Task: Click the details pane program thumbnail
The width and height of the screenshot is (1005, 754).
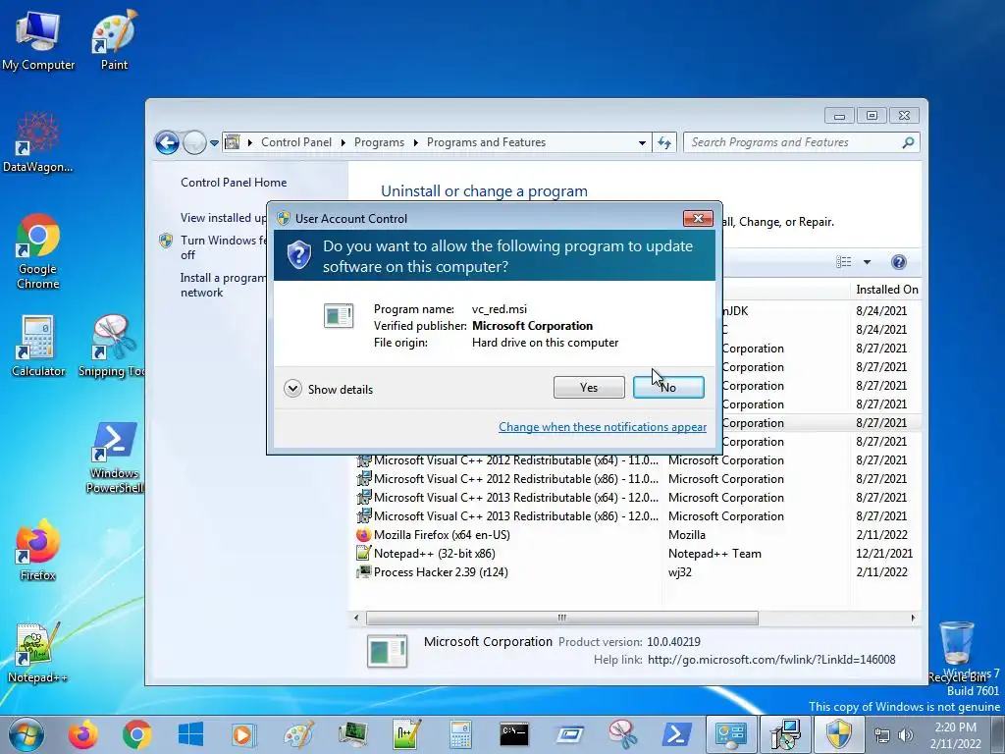Action: click(387, 651)
